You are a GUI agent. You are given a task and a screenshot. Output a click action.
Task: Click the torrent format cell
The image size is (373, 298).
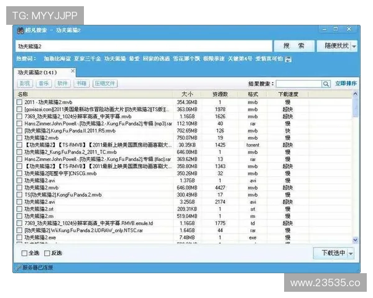click(252, 145)
